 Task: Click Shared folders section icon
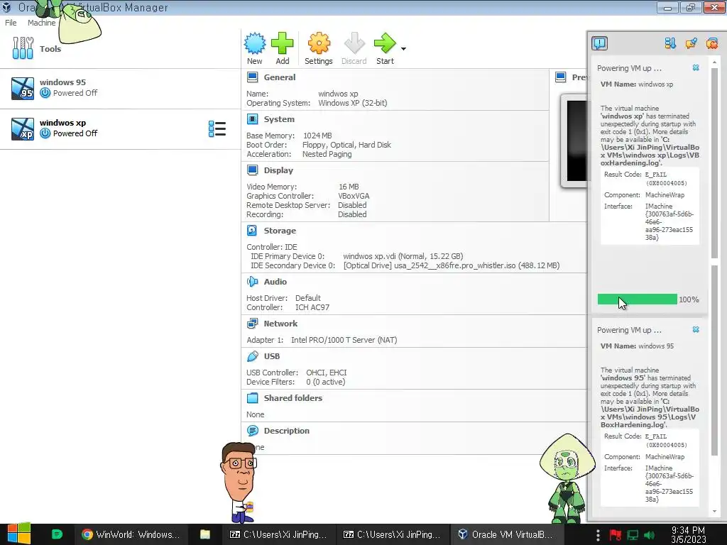252,397
